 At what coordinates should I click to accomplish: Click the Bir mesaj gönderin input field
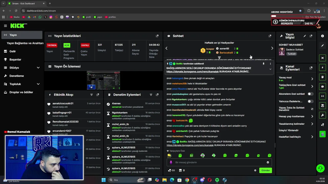pyautogui.click(x=219, y=162)
